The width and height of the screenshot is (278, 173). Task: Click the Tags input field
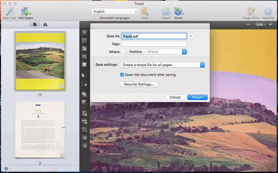(154, 44)
